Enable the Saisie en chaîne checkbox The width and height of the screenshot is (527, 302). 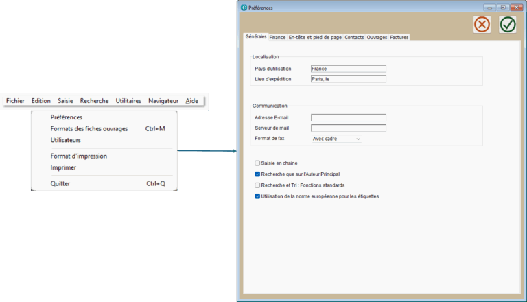click(x=257, y=163)
